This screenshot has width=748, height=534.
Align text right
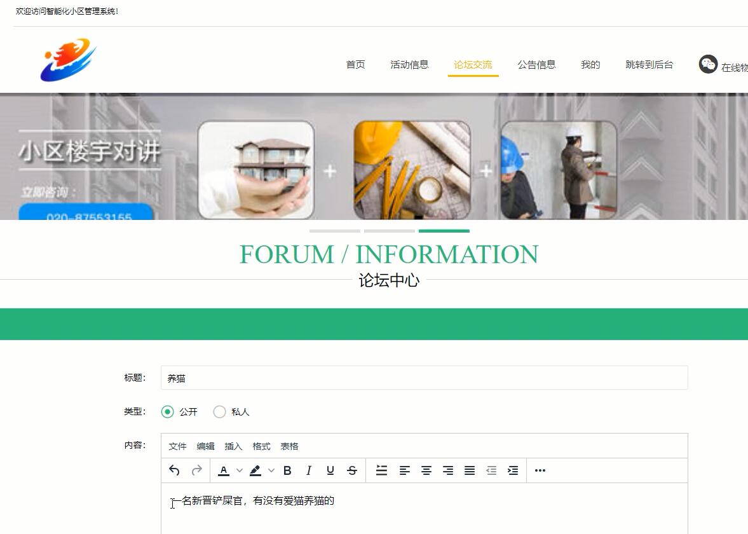pos(448,470)
